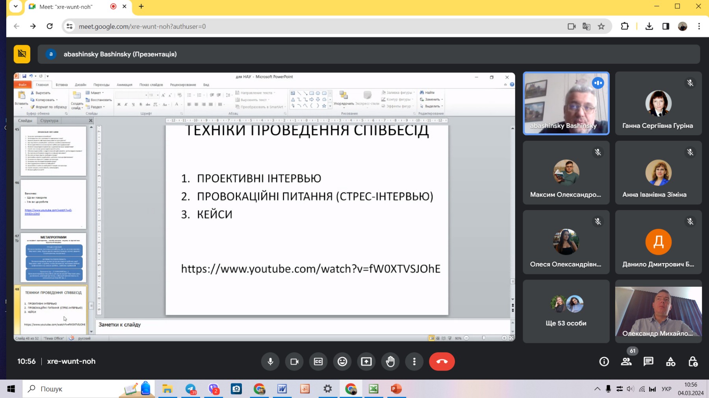Open PowerPoint from the Windows taskbar

[396, 389]
